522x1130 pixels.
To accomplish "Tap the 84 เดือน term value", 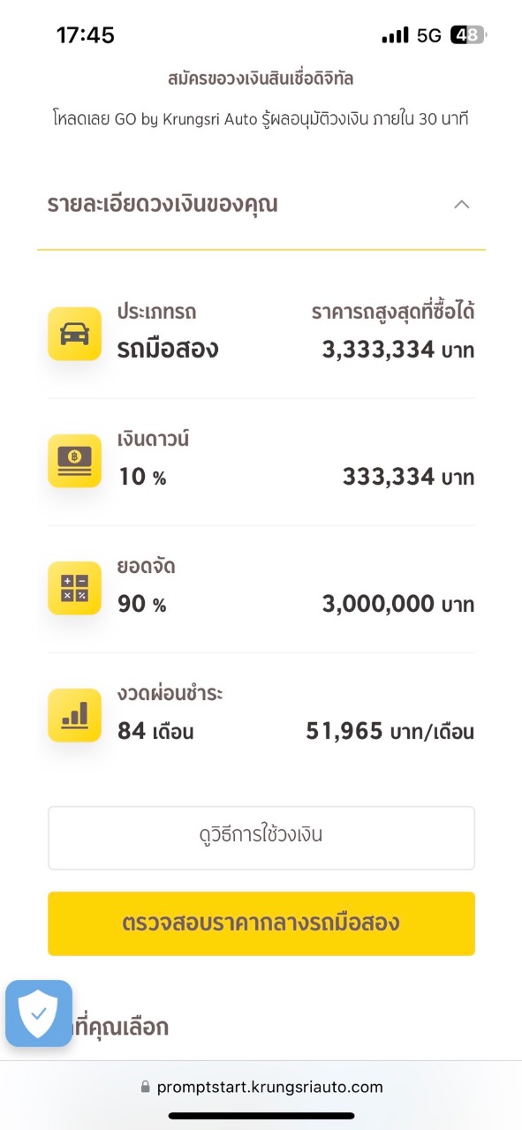I will click(155, 732).
